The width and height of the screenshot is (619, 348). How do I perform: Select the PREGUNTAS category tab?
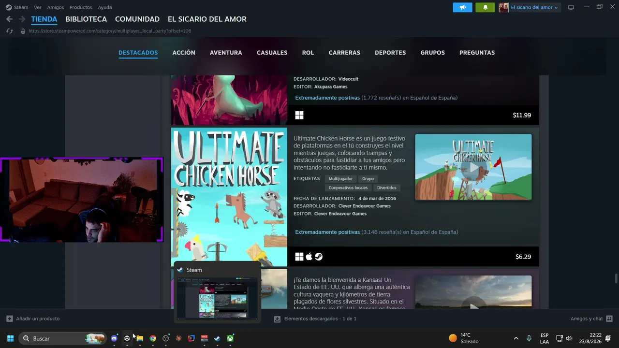(x=477, y=53)
